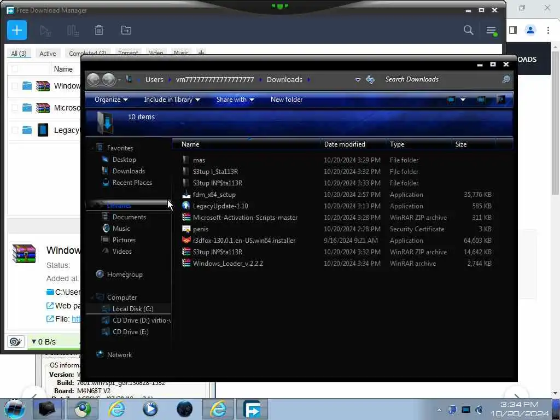Select r3dfox installer file
Image resolution: width=560 pixels, height=420 pixels.
click(244, 241)
